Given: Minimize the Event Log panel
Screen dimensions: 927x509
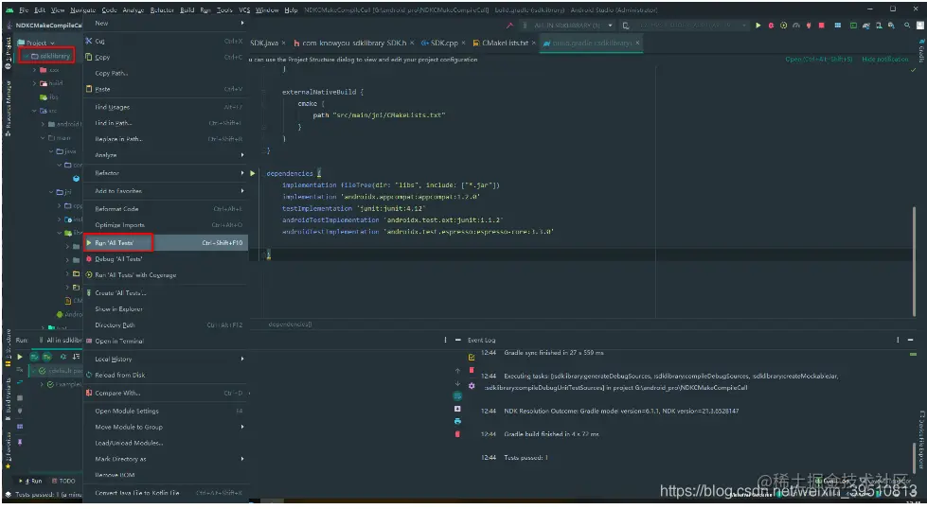Looking at the screenshot, I should [x=911, y=340].
